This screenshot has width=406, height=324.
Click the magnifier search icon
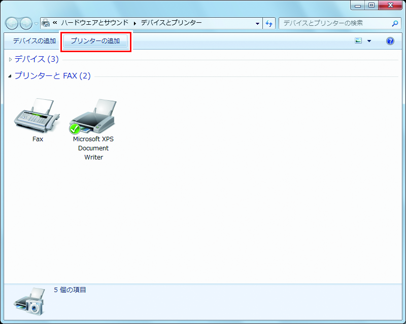[x=395, y=23]
